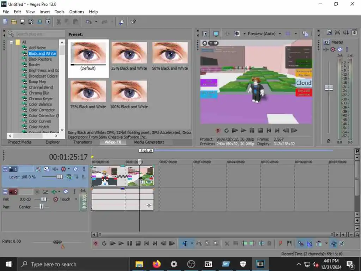Click the Search plug-ins field
Viewport: 361px width, 271px height.
click(36, 34)
